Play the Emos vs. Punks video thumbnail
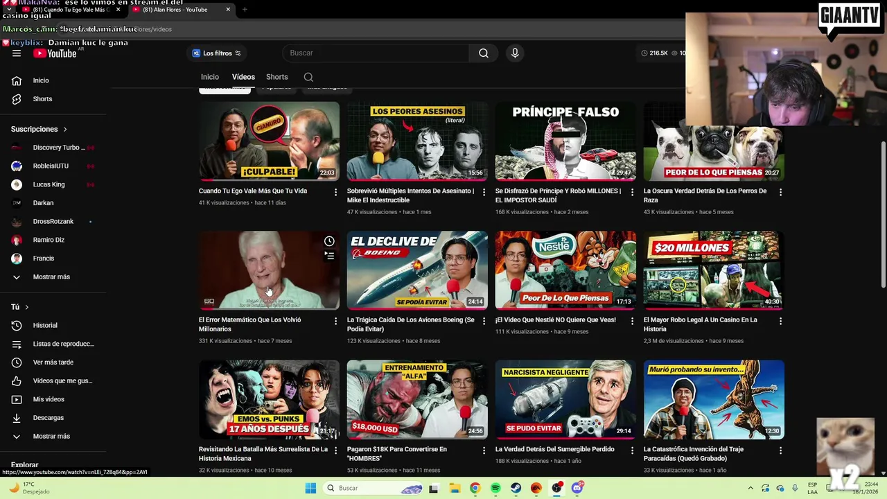887x499 pixels. pos(269,399)
